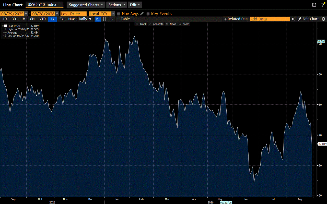327x204 pixels.
Task: Click the Mov Avgs pencil edit icon
Action: point(142,14)
